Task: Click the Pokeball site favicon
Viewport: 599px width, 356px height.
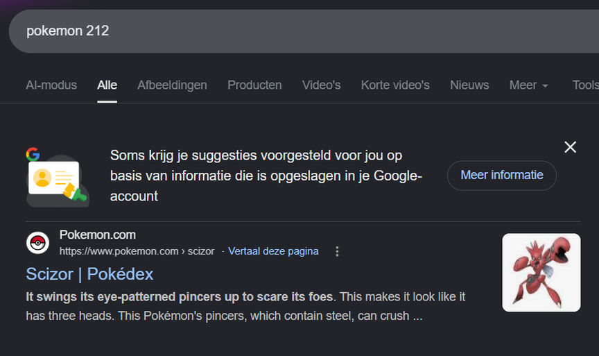Action: (37, 243)
